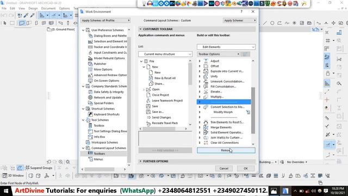Select Send Changes command
The height and width of the screenshot is (196, 348).
pos(158,118)
